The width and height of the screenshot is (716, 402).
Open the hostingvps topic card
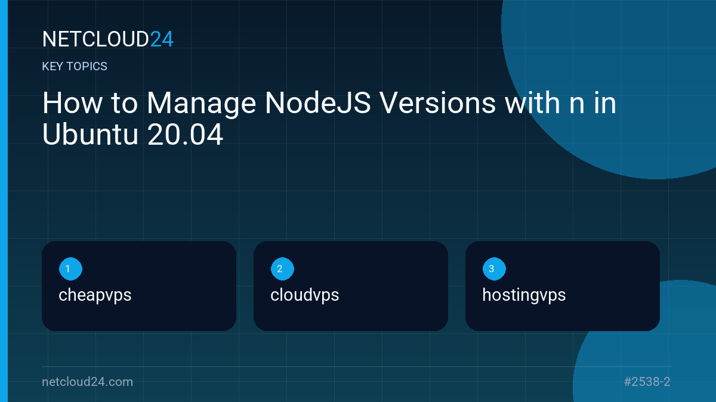(x=563, y=286)
